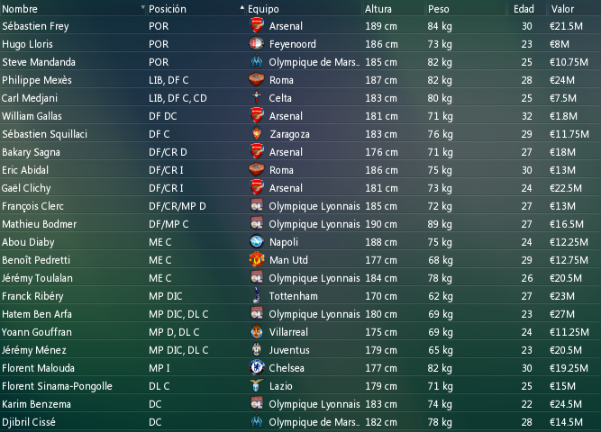
Task: Click Chelsea crest beside Florent Malouda
Action: [x=257, y=368]
